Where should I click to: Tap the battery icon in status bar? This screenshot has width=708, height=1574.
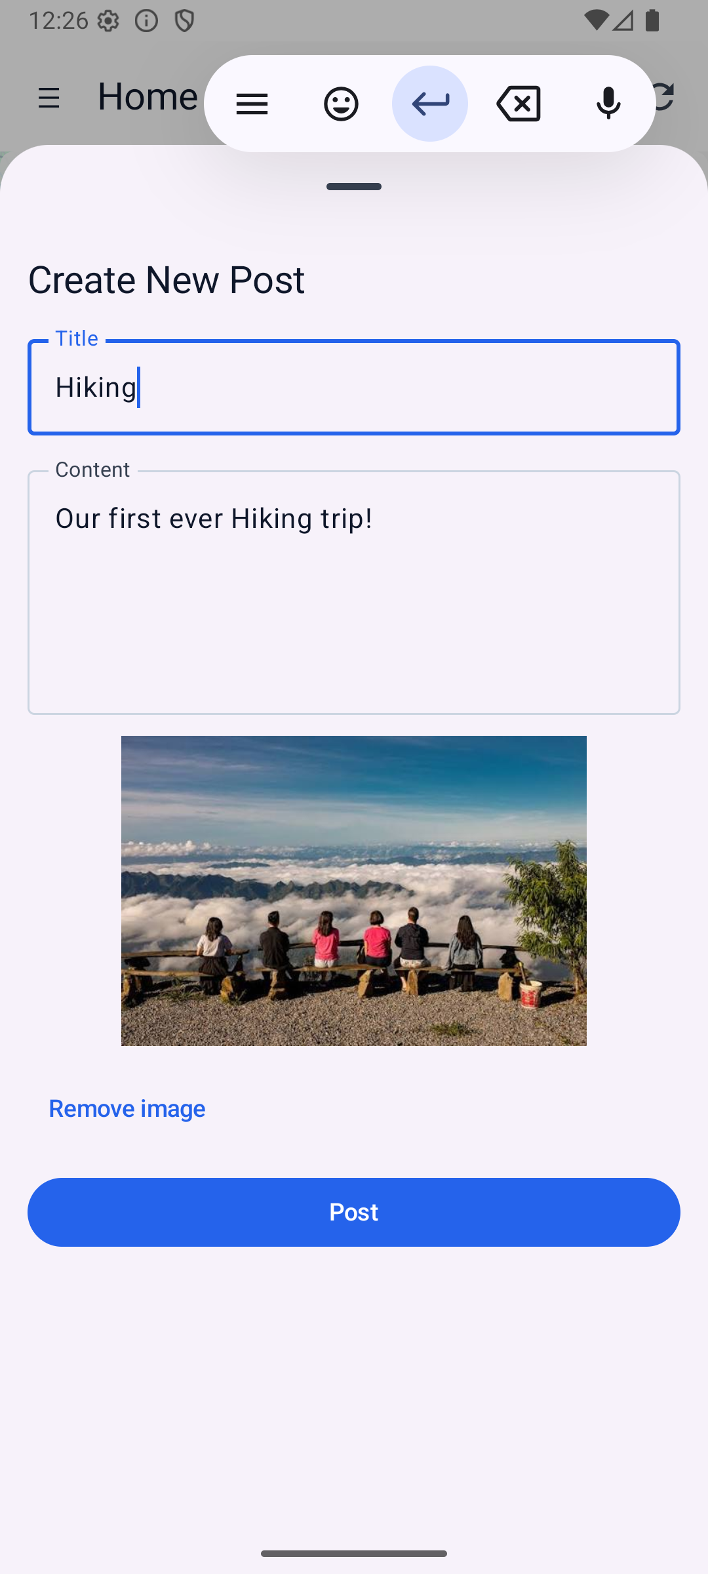[652, 21]
